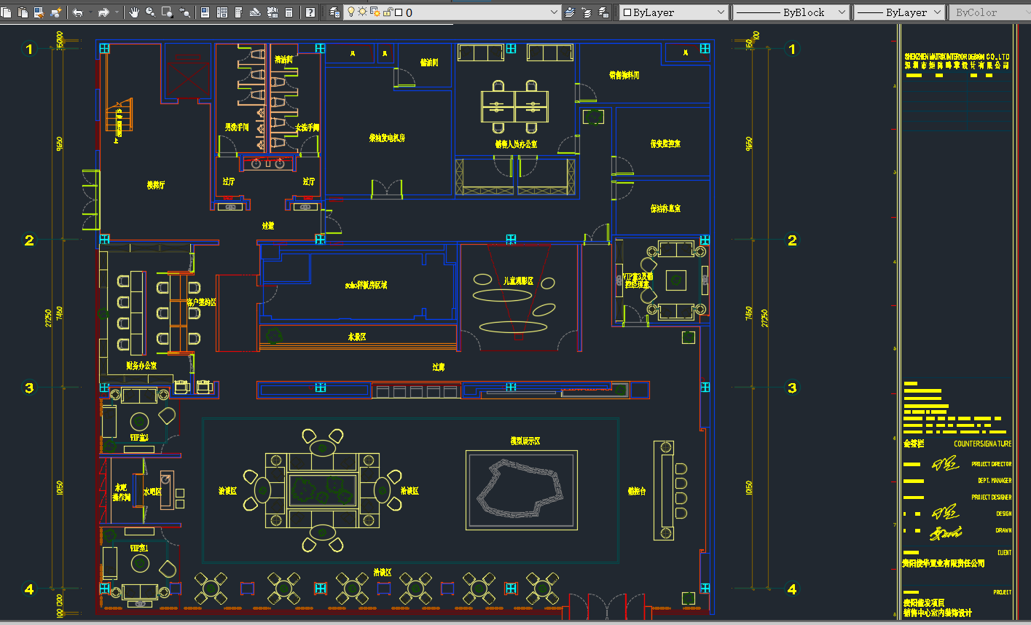Select the Pan hand tool
The width and height of the screenshot is (1031, 625).
coord(134,12)
